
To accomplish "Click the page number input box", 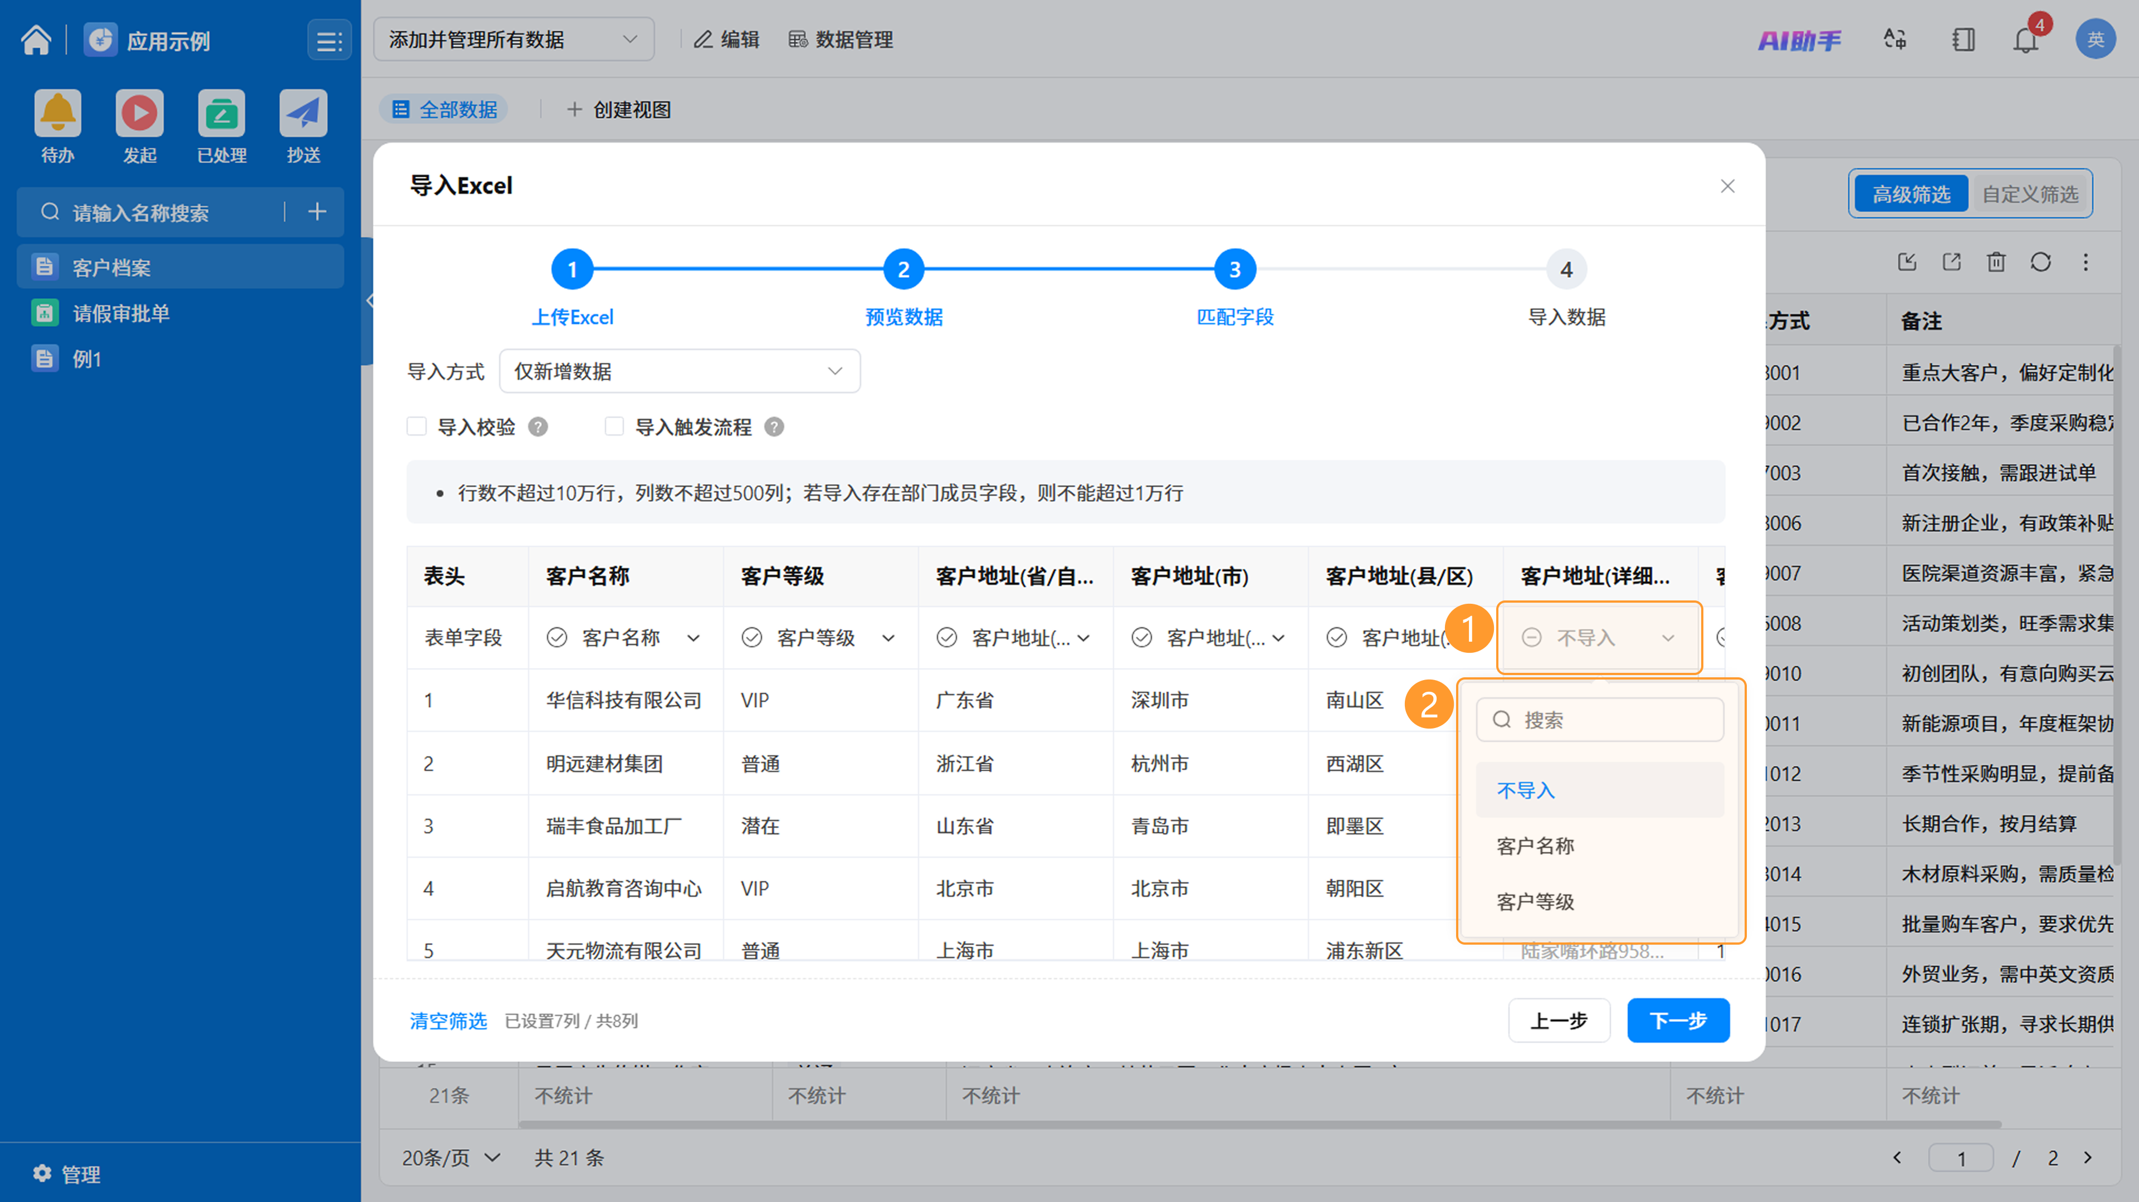I will click(x=1961, y=1157).
